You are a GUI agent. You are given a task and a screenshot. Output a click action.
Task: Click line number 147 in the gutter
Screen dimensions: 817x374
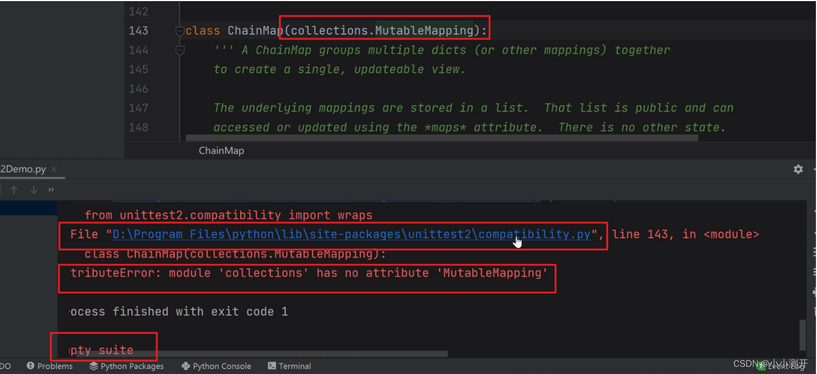[139, 108]
